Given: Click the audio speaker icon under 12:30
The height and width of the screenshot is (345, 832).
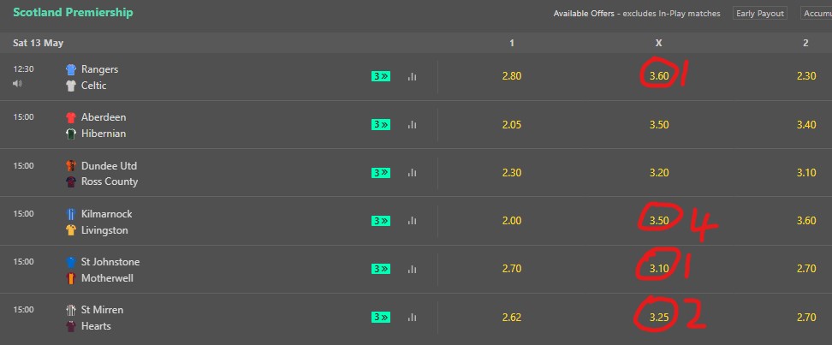Looking at the screenshot, I should (x=17, y=83).
